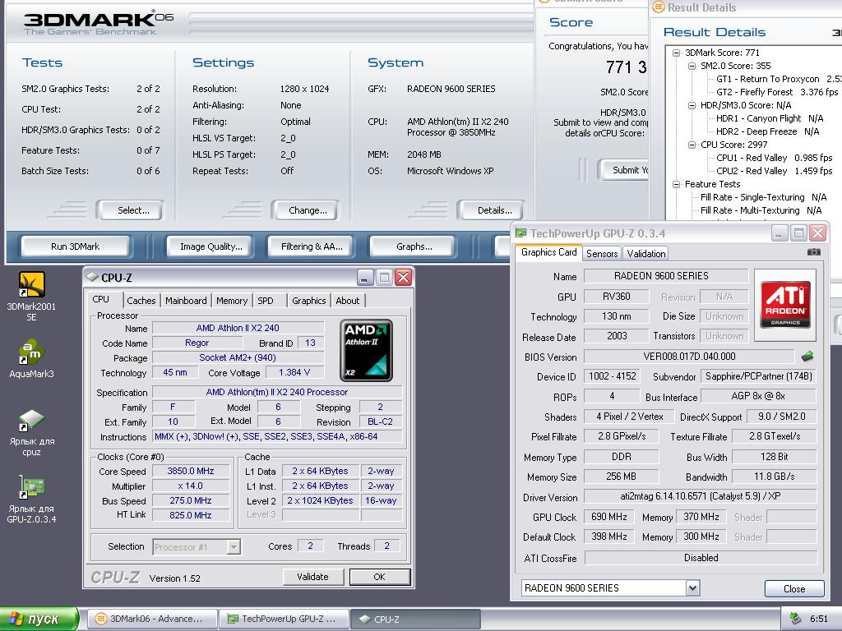Image resolution: width=842 pixels, height=631 pixels.
Task: Collapse the CPU Score tree node
Action: [692, 145]
